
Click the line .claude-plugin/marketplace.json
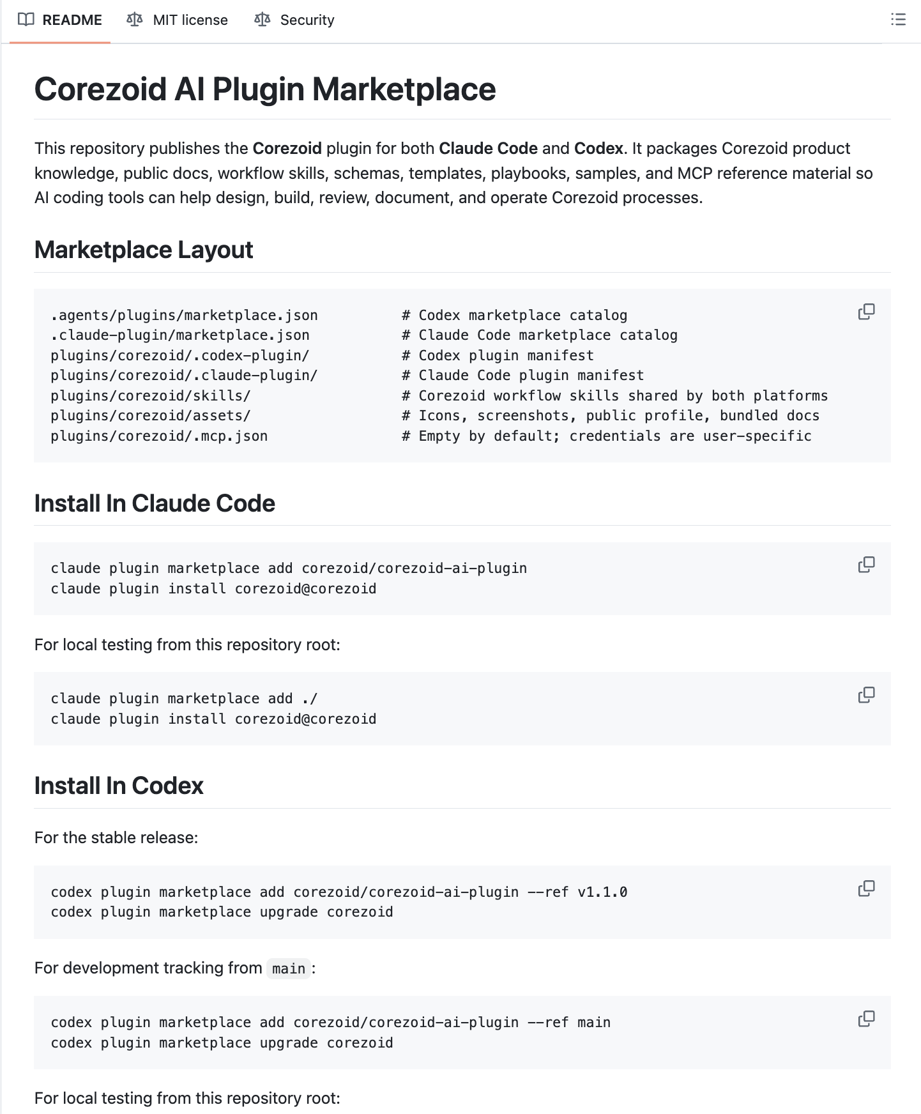pos(180,335)
